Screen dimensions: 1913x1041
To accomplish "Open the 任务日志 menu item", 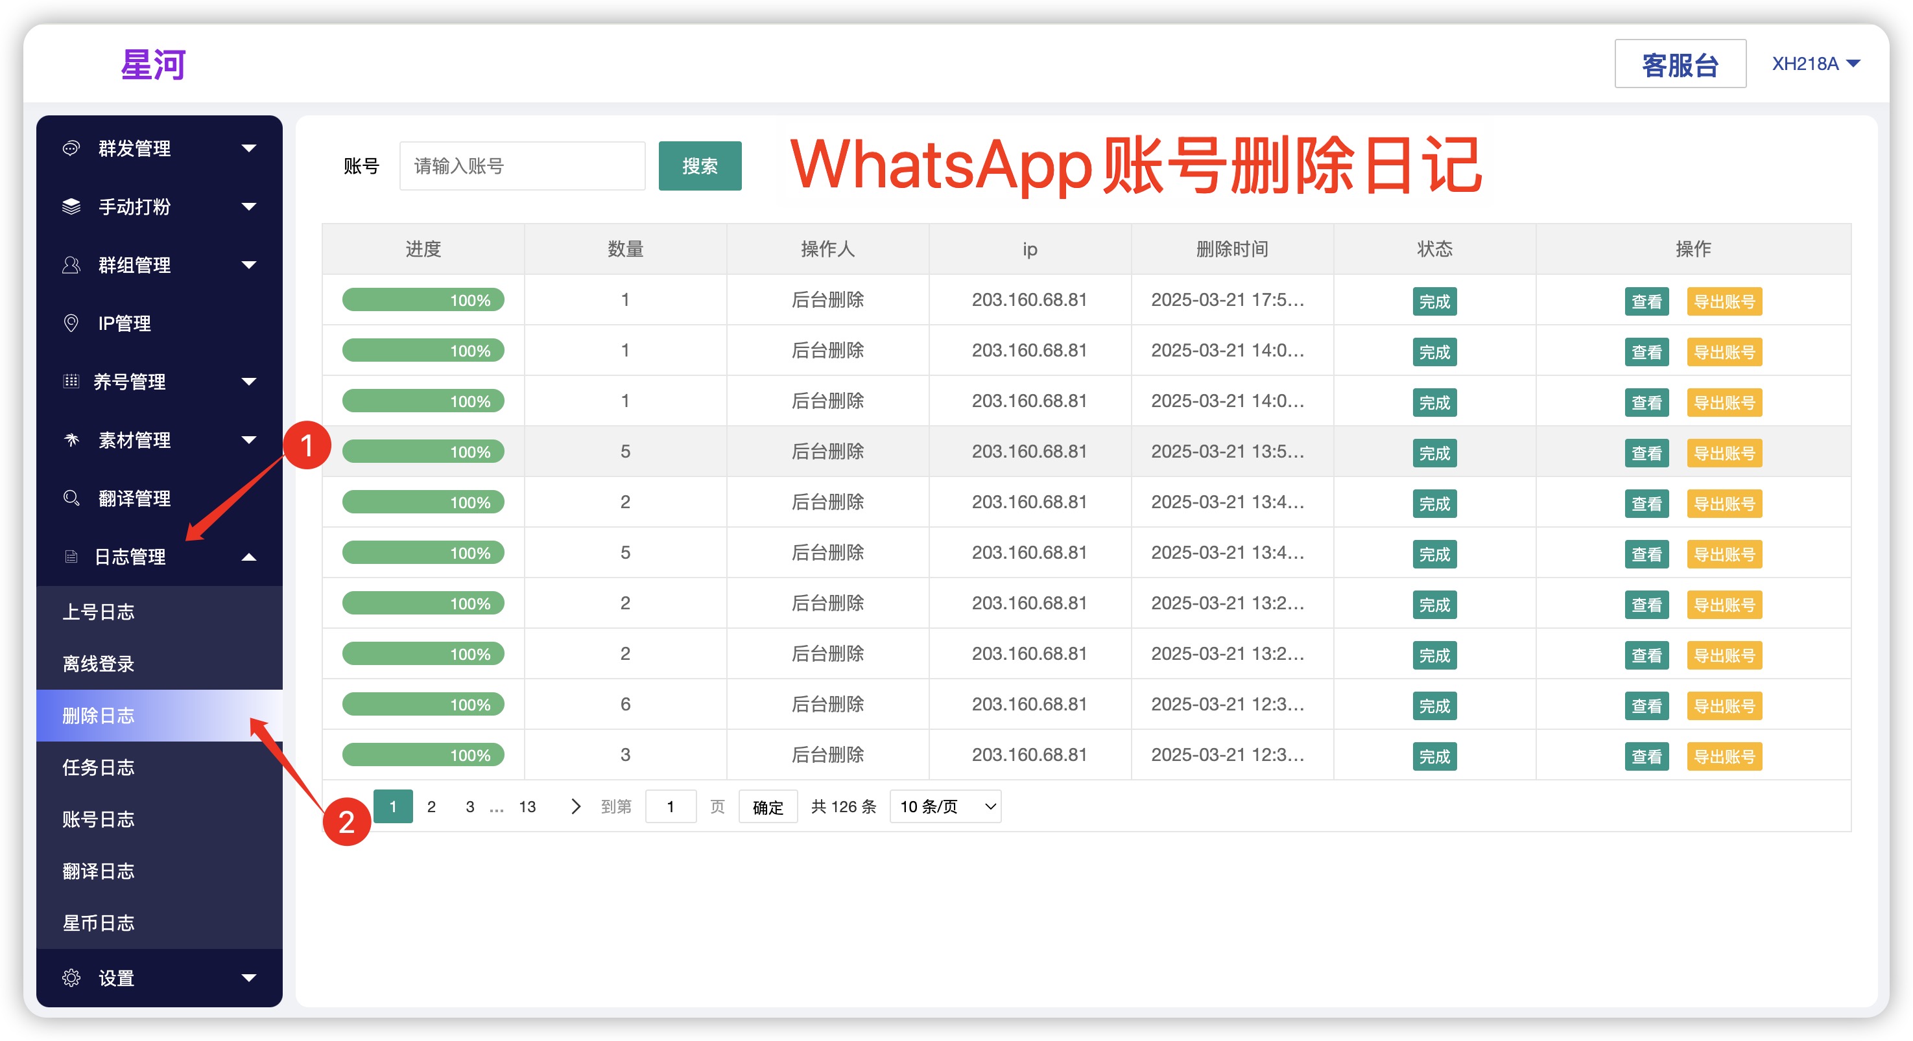I will (98, 767).
